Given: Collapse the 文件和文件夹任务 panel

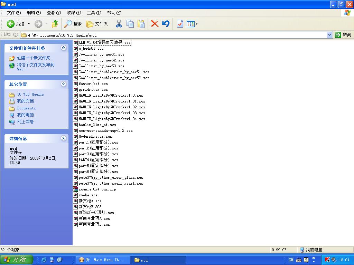Looking at the screenshot, I should click(x=63, y=48).
